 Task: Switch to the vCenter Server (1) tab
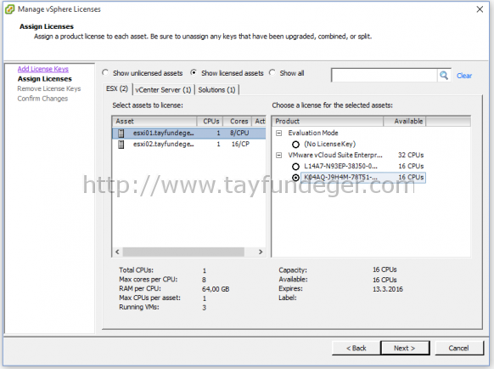pyautogui.click(x=163, y=90)
